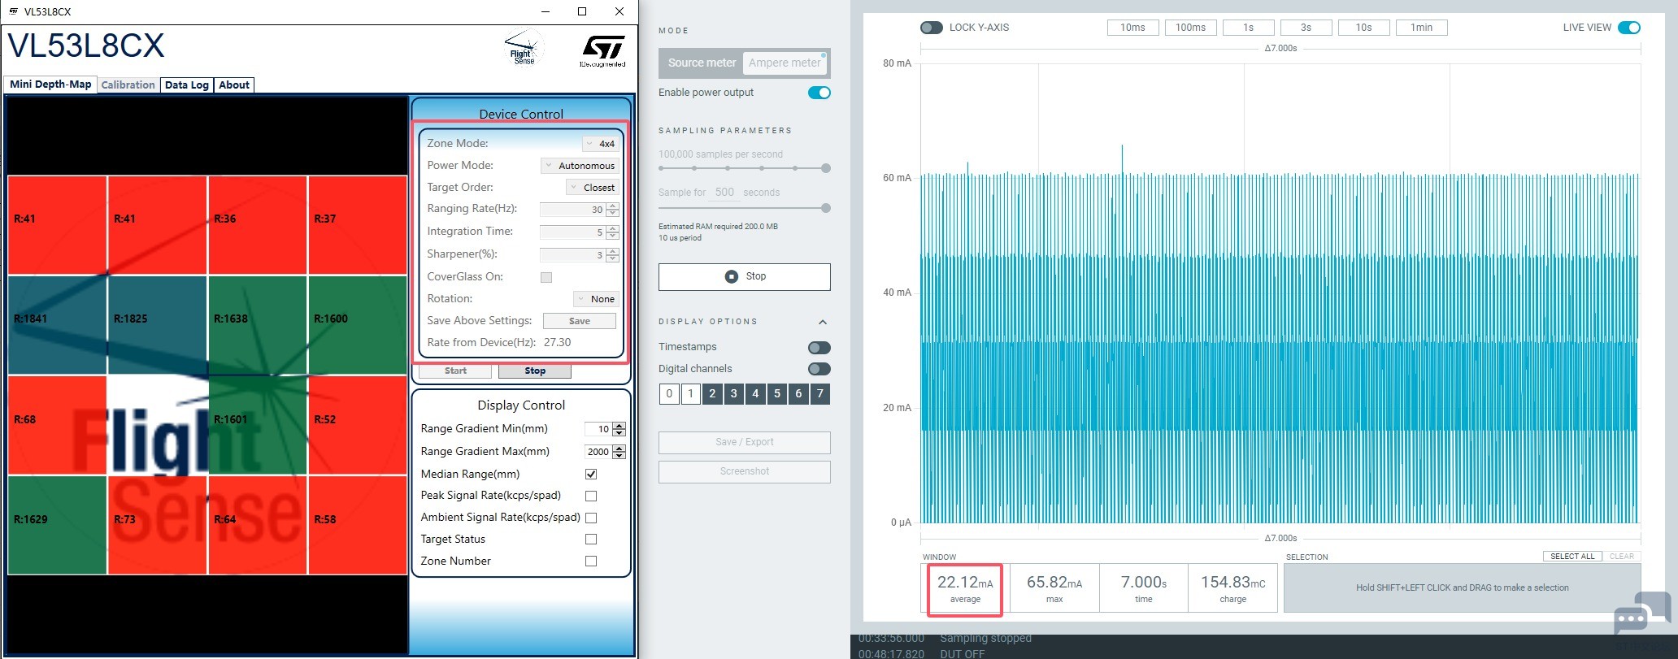Screen dimensions: 1678x659
Task: Click the stop icon in the Stop sampling button
Action: tap(731, 276)
